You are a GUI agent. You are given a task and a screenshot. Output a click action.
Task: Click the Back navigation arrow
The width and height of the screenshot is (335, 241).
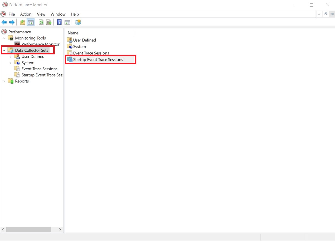tap(4, 22)
